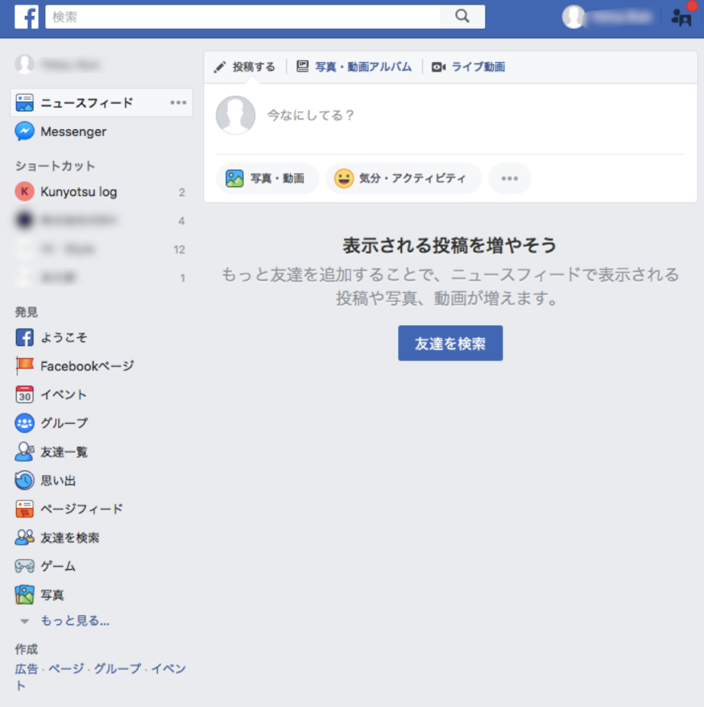The height and width of the screenshot is (707, 704).
Task: Click the ゲーム controller icon
Action: tap(24, 566)
